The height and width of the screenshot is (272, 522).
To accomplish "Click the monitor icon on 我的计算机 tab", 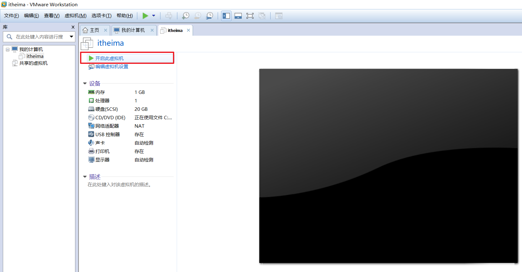I will click(117, 30).
